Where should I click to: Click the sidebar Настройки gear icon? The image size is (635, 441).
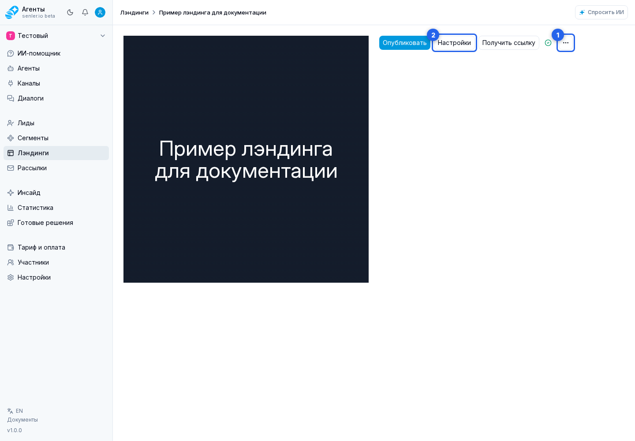click(x=11, y=277)
